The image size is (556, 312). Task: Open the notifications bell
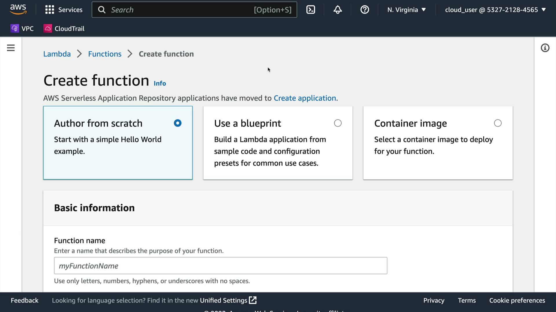click(337, 10)
